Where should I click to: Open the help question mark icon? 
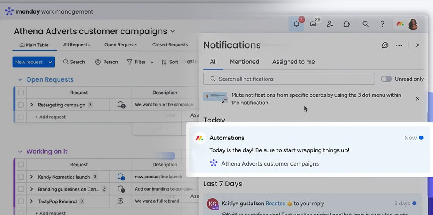[x=382, y=24]
